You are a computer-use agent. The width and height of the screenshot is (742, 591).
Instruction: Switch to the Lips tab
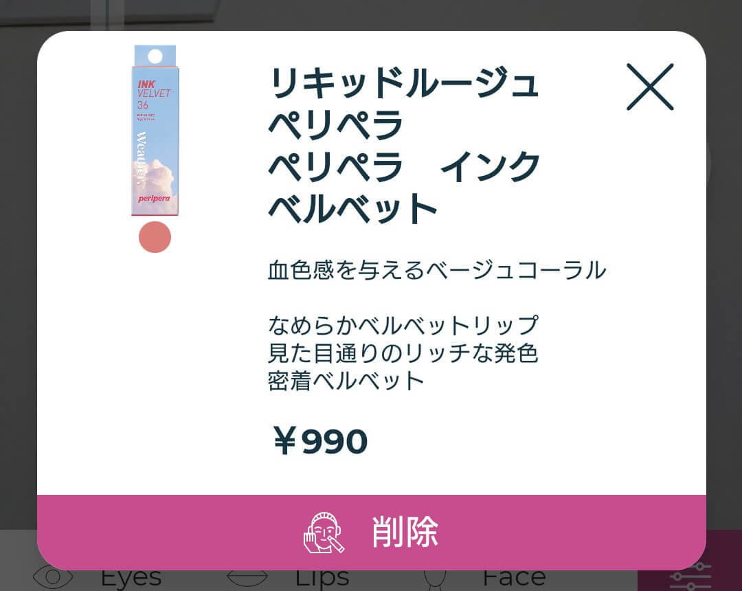point(322,579)
